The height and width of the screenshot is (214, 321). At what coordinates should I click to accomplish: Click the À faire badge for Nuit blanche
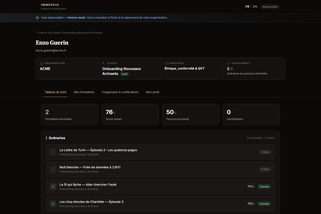point(265,169)
